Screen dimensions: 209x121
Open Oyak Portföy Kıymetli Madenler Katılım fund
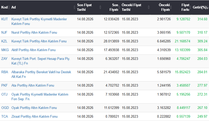(x=40, y=97)
